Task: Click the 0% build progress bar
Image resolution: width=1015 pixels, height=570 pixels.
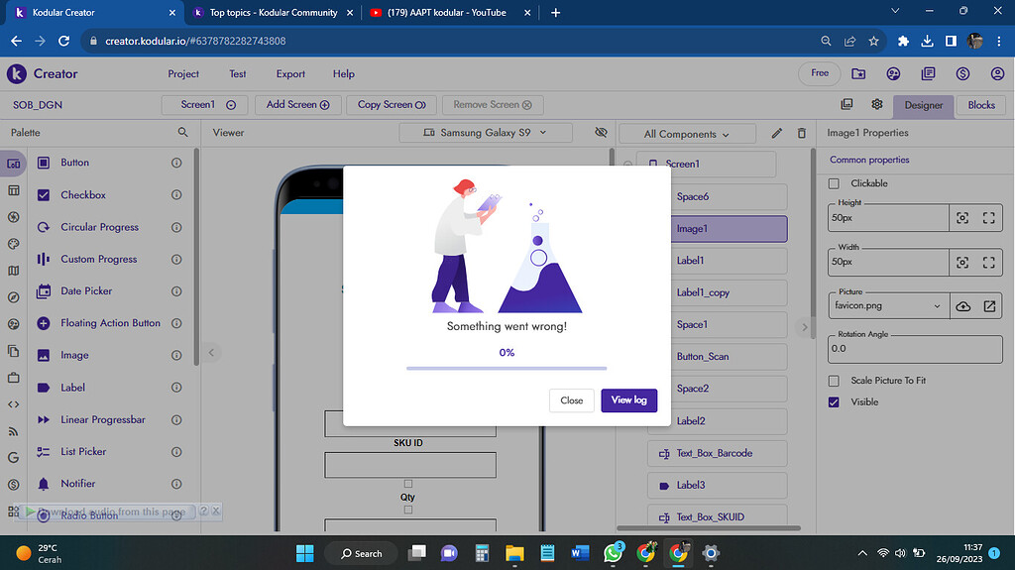Action: click(x=507, y=368)
